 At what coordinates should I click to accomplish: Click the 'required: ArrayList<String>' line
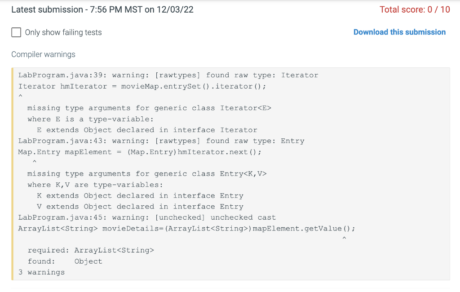(91, 250)
